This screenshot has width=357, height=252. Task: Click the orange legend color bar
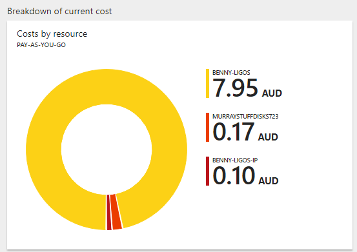click(207, 127)
